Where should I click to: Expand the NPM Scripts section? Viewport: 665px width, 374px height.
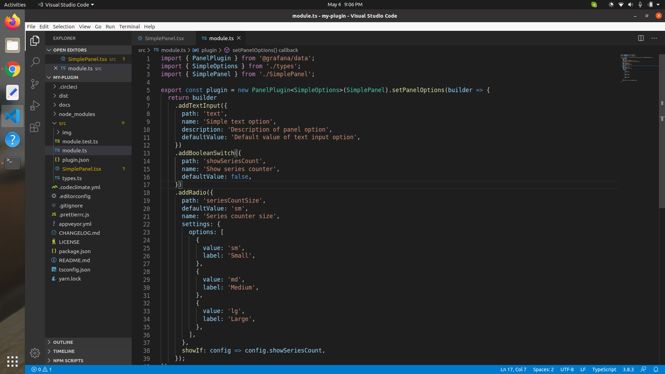tap(88, 360)
